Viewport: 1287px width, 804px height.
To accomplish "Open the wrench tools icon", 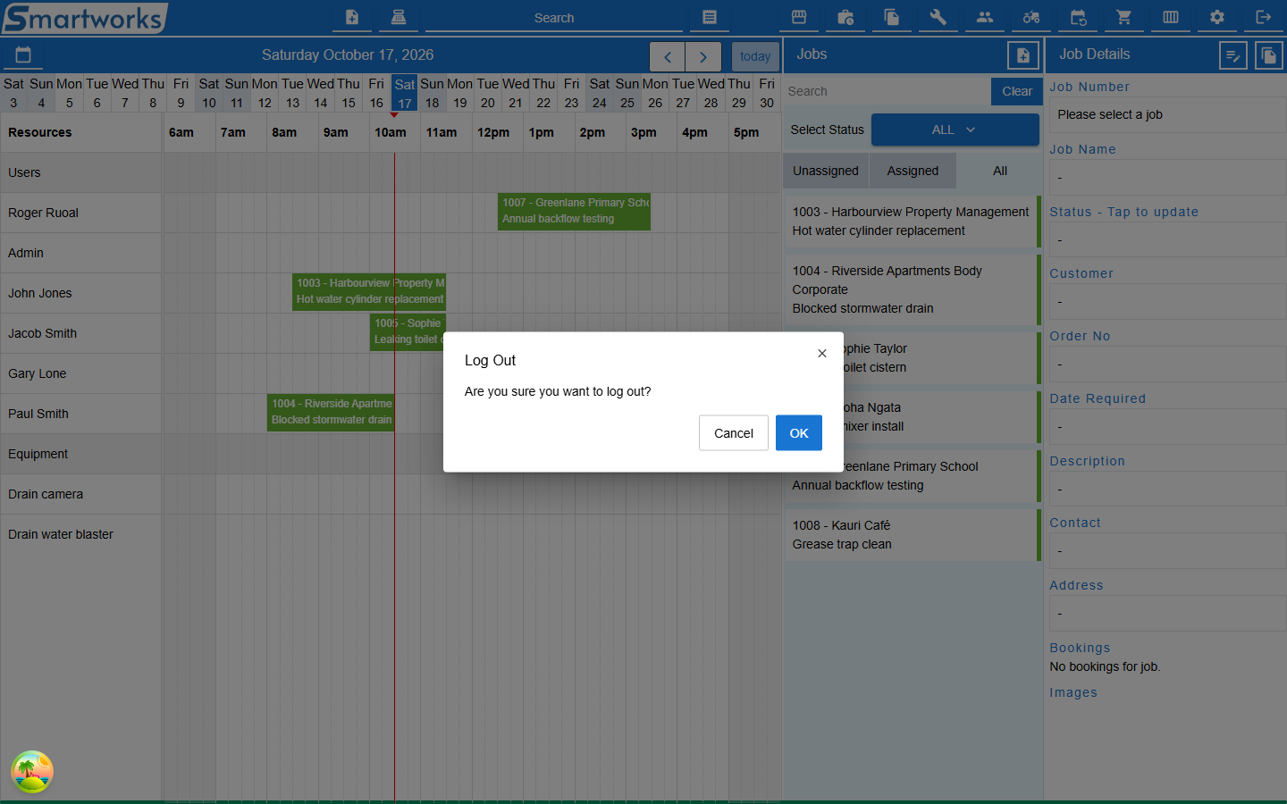I will point(938,17).
